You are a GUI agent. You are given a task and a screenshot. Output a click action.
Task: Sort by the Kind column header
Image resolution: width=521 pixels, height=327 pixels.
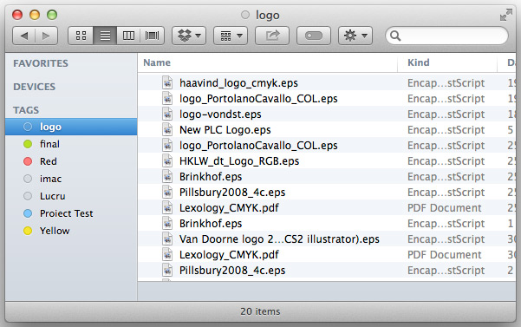point(447,62)
